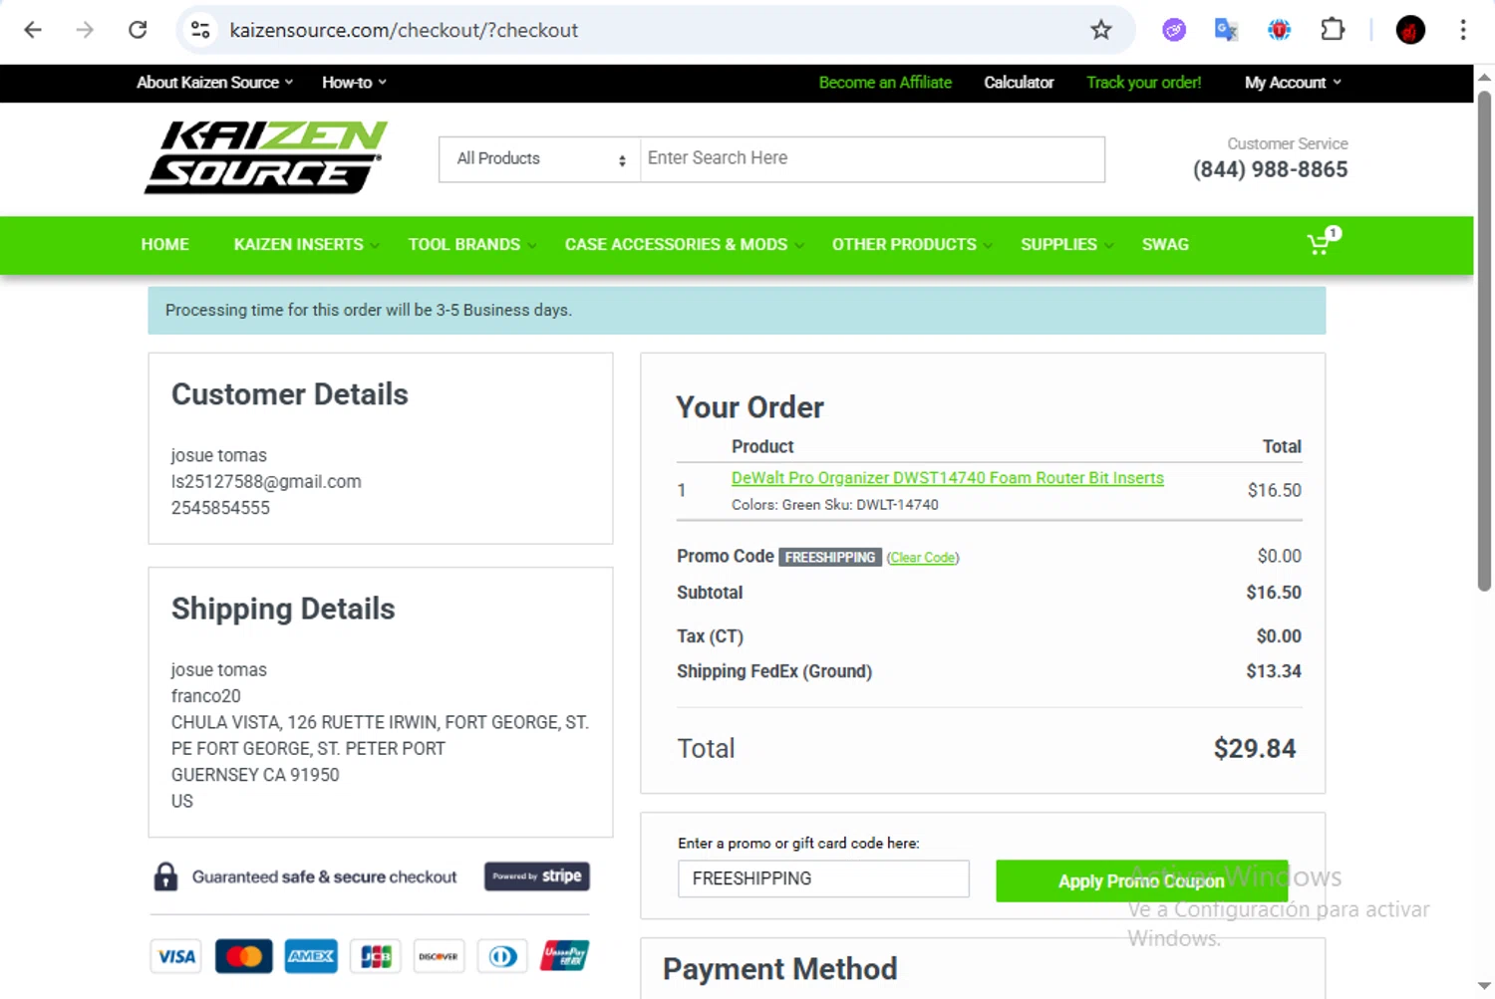Click the Discover card icon
The width and height of the screenshot is (1495, 999).
439,956
